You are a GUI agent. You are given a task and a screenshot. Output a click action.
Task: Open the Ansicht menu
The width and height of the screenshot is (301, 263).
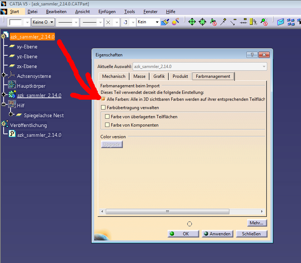tap(83, 12)
